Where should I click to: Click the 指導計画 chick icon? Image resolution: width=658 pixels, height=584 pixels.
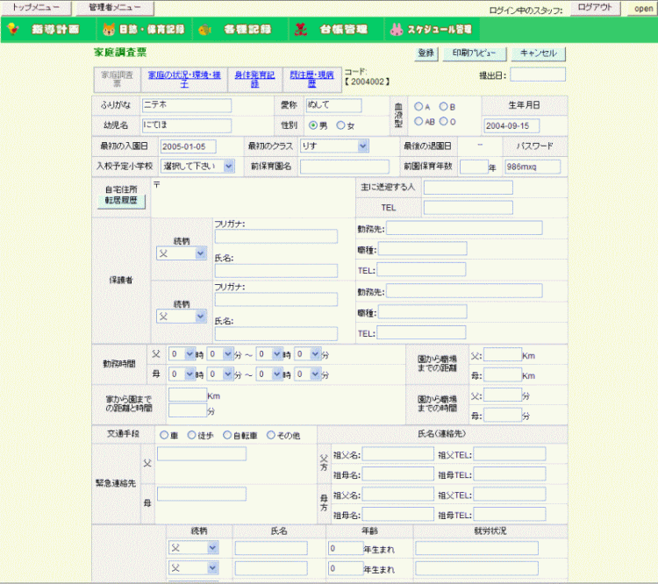12,29
